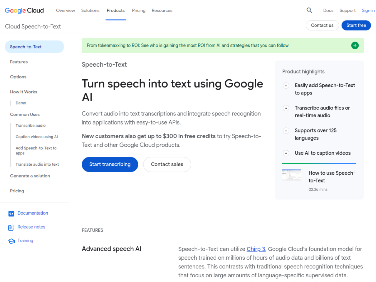
Task: Select Speech-to-Text in the sidebar
Action: [x=34, y=47]
